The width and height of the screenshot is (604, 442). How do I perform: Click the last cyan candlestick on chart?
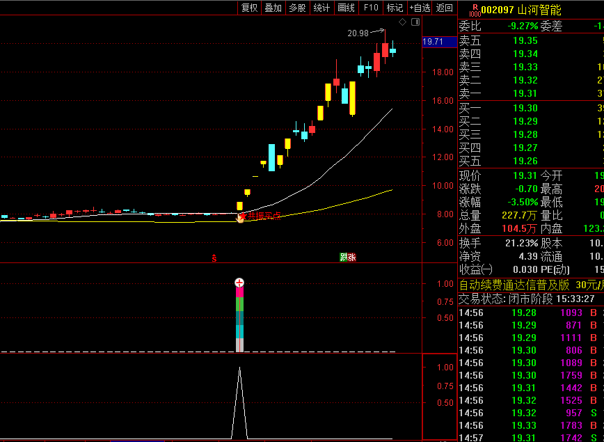coord(393,50)
